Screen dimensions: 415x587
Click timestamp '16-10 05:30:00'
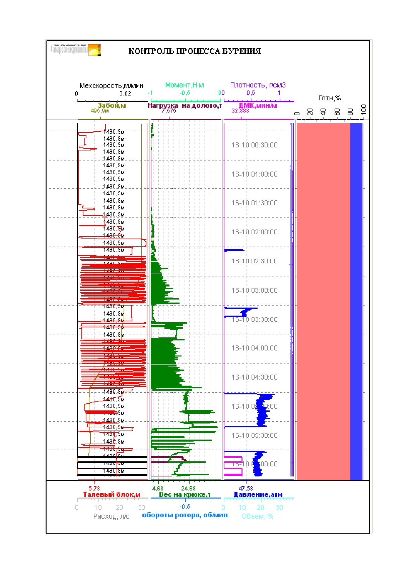pos(254,436)
